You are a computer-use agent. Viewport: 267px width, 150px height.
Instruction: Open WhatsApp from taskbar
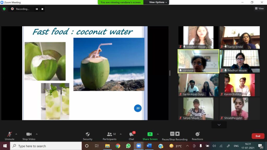tap(128, 146)
